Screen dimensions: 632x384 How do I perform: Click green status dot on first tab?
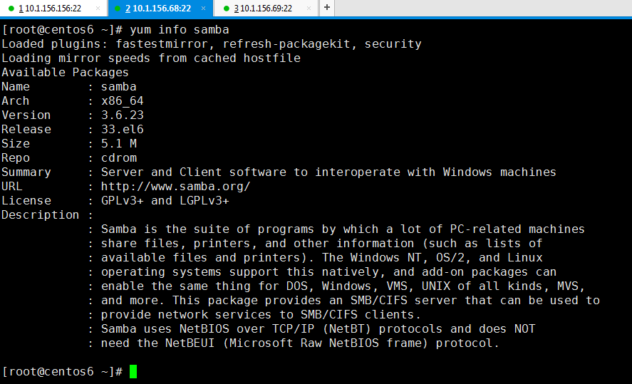11,9
